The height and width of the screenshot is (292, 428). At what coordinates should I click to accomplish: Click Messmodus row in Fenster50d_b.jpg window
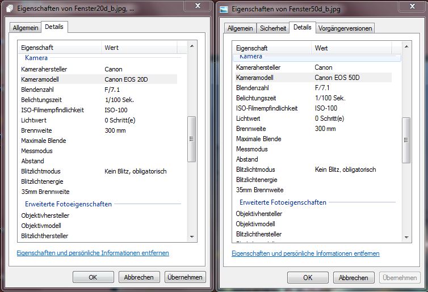(x=313, y=149)
